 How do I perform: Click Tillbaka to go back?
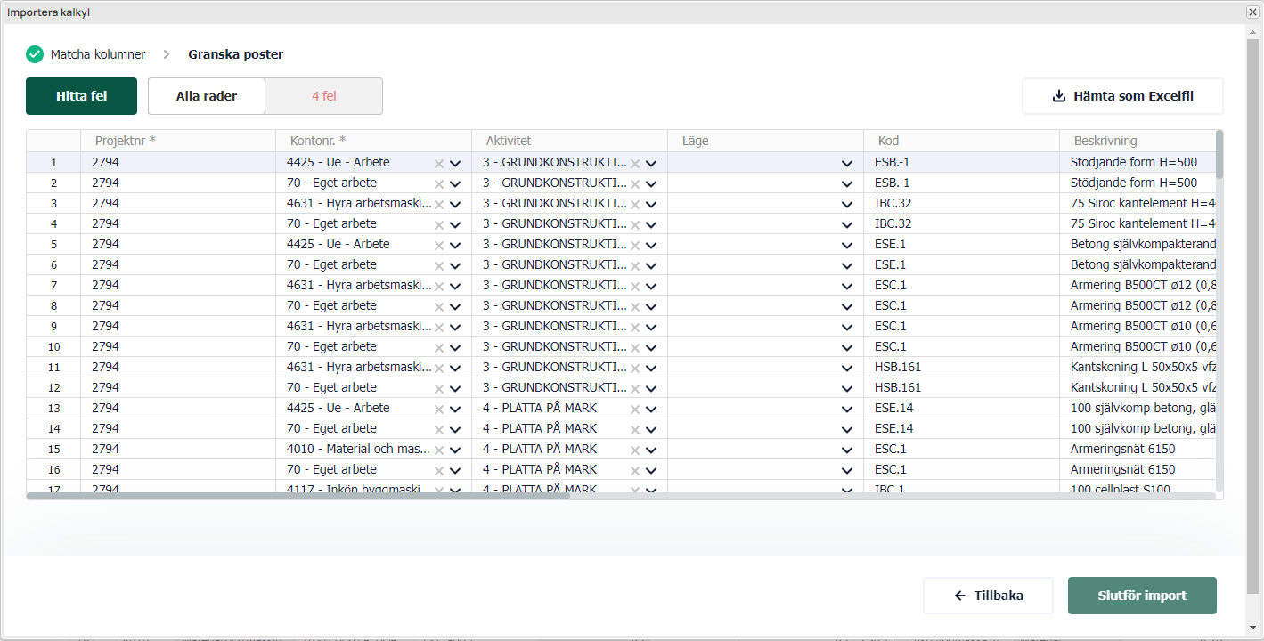click(988, 596)
